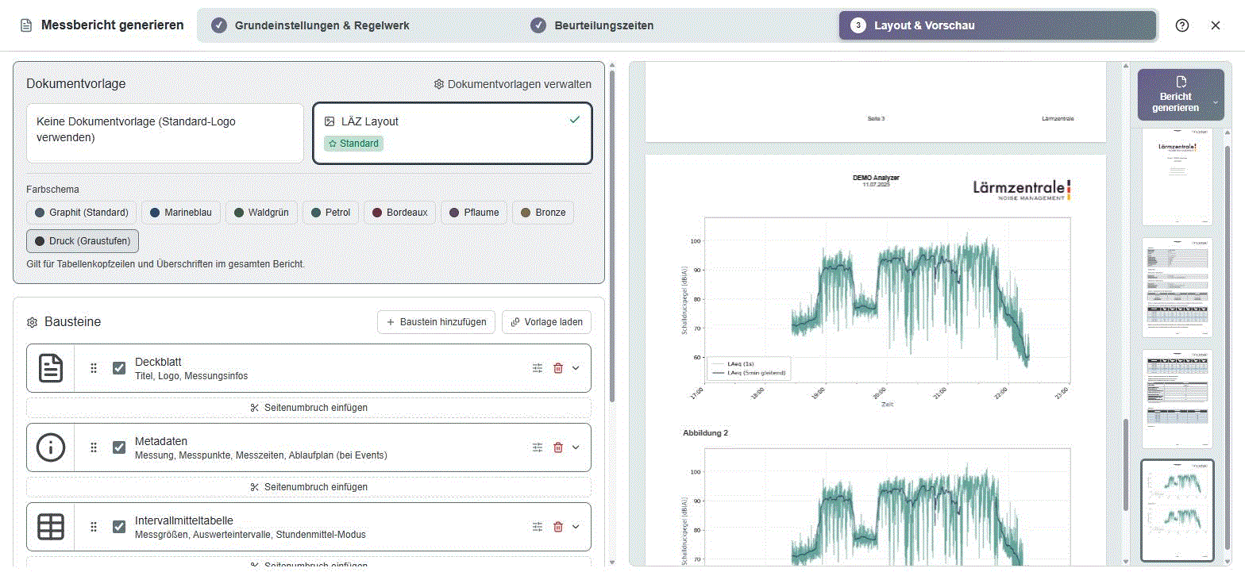1245x576 pixels.
Task: Click Bericht generieren button
Action: tap(1175, 94)
